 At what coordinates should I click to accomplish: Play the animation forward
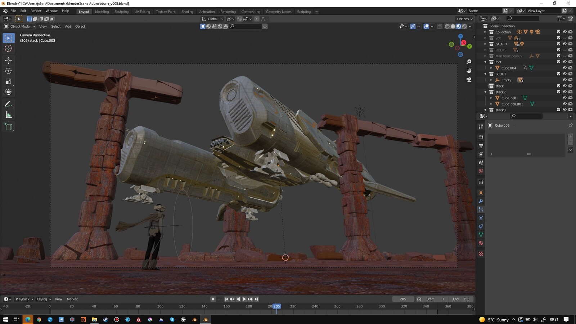click(x=244, y=299)
